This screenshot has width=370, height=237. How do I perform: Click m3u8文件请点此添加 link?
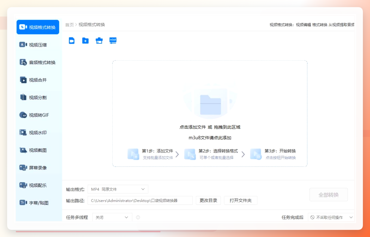click(x=210, y=138)
